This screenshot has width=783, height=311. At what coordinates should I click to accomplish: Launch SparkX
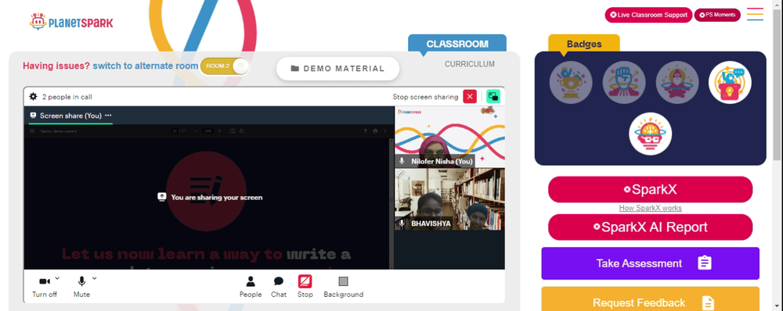(x=650, y=189)
